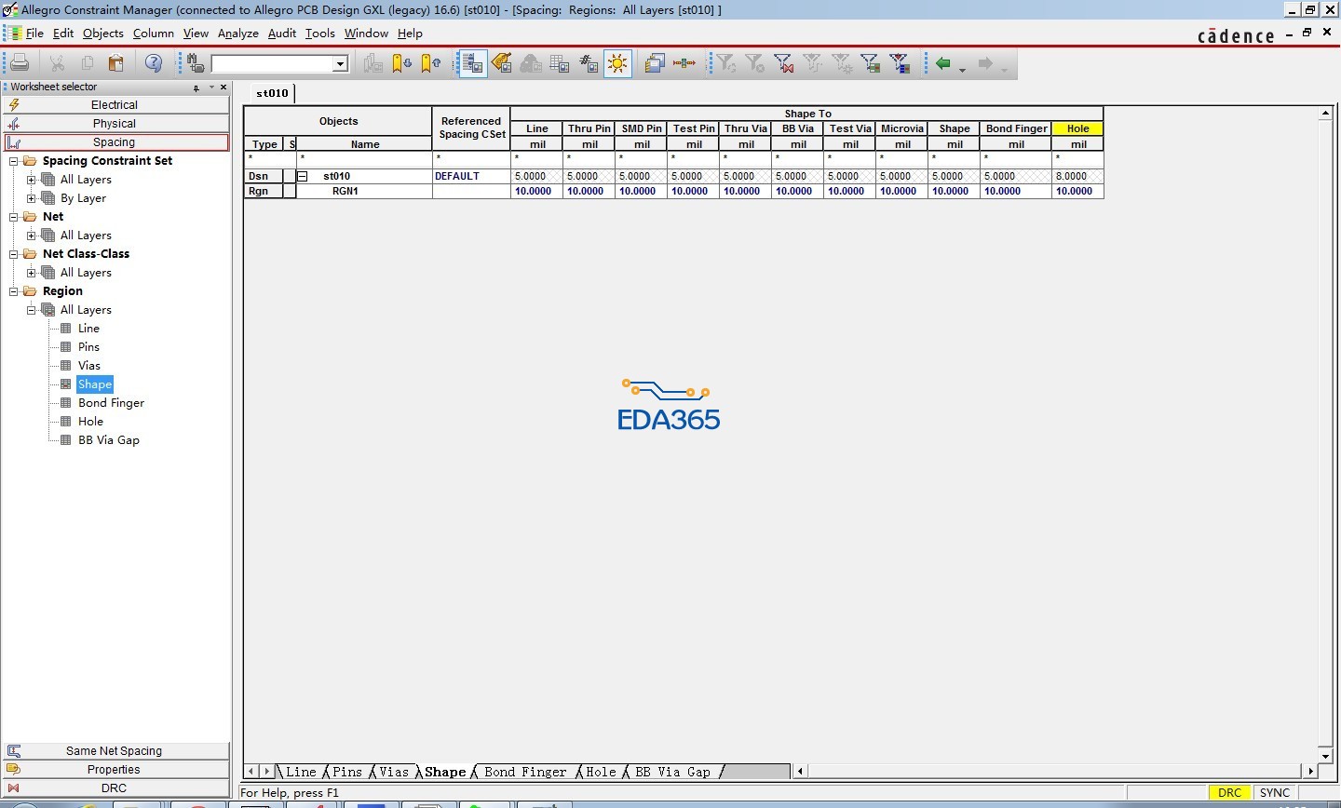Collapse the Region folder node
Screen dimensions: 1341x808
pyautogui.click(x=14, y=291)
